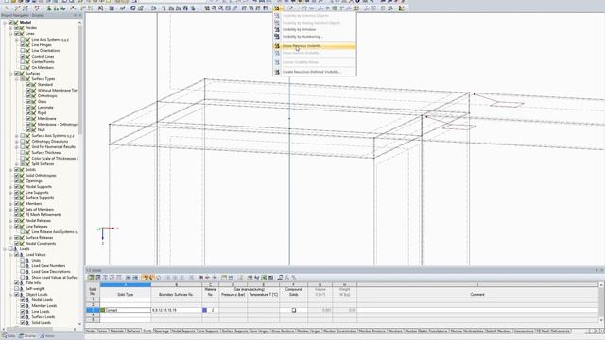
Task: Click the highlighted orange table toolbar icon
Action: 147,278
